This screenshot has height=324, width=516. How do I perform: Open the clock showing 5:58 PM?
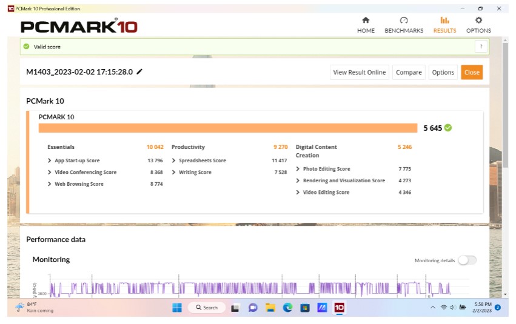coord(483,308)
